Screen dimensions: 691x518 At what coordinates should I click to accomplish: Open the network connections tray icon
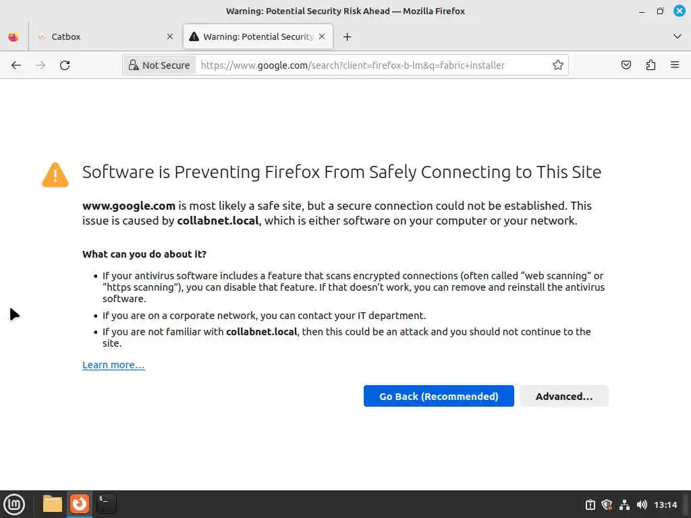coord(624,505)
